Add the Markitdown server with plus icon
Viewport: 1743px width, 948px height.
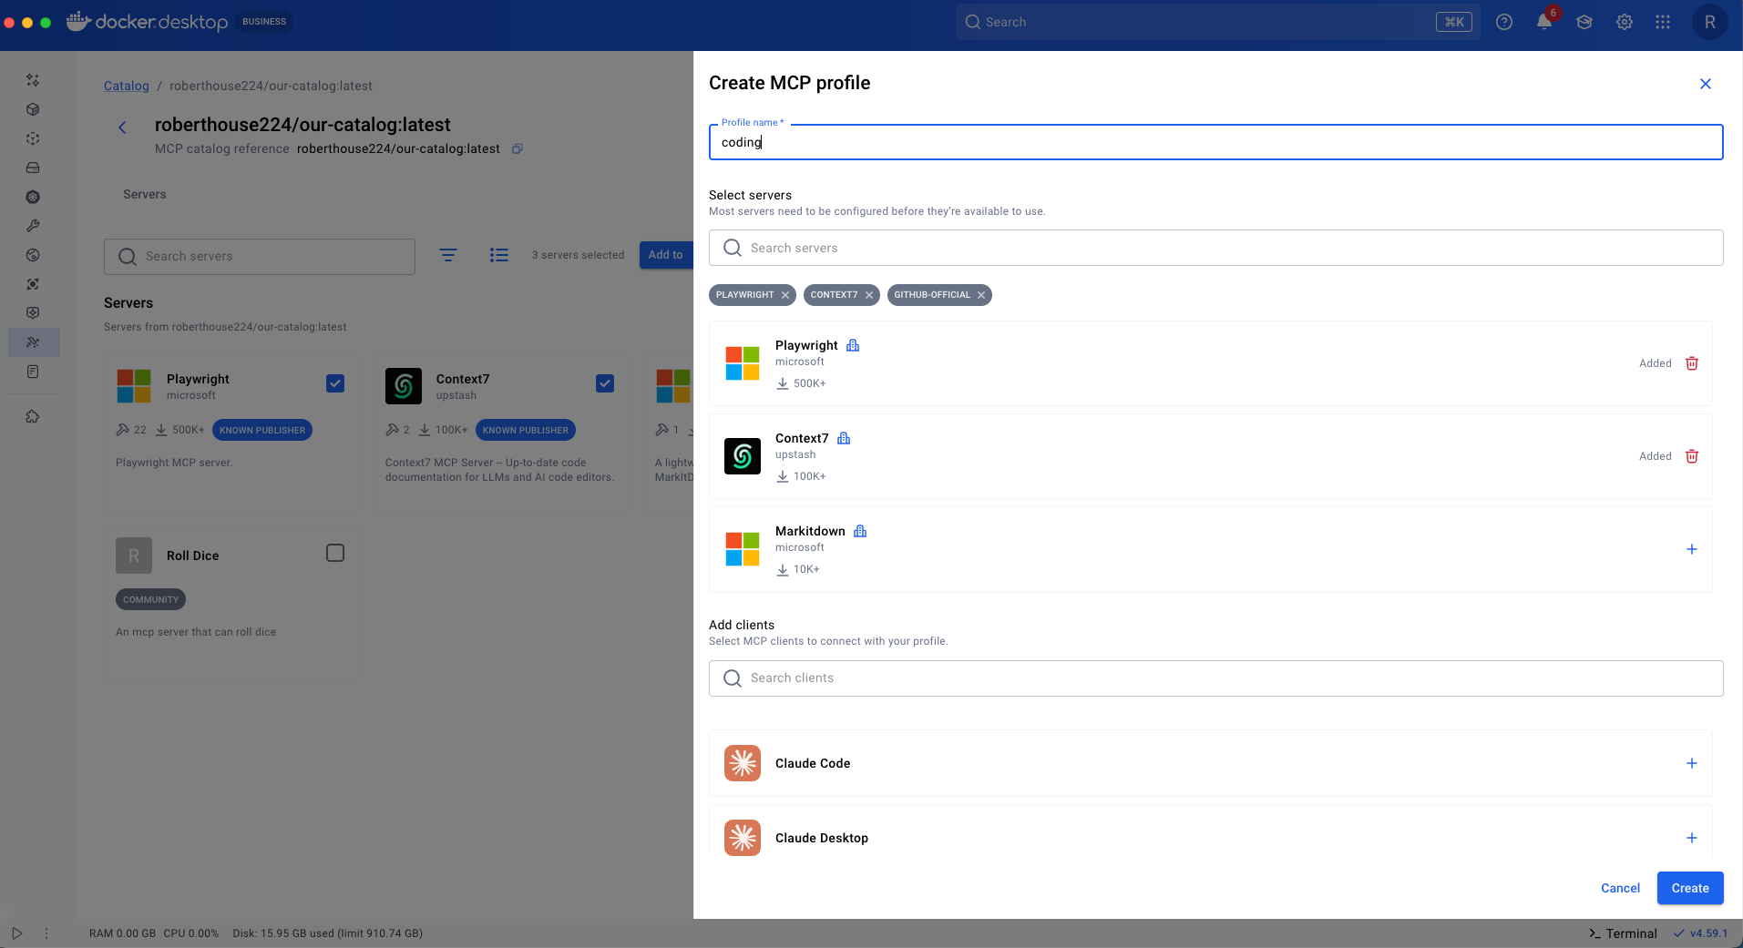point(1692,549)
